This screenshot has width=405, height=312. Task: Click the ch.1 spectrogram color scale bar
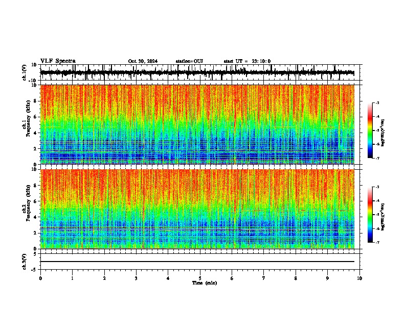(370, 131)
